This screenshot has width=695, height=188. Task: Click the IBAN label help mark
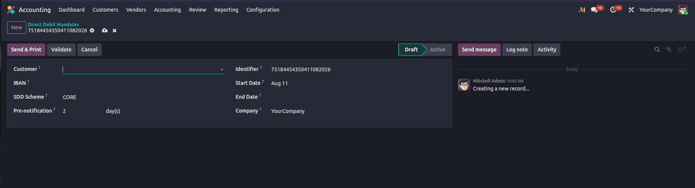(x=28, y=81)
